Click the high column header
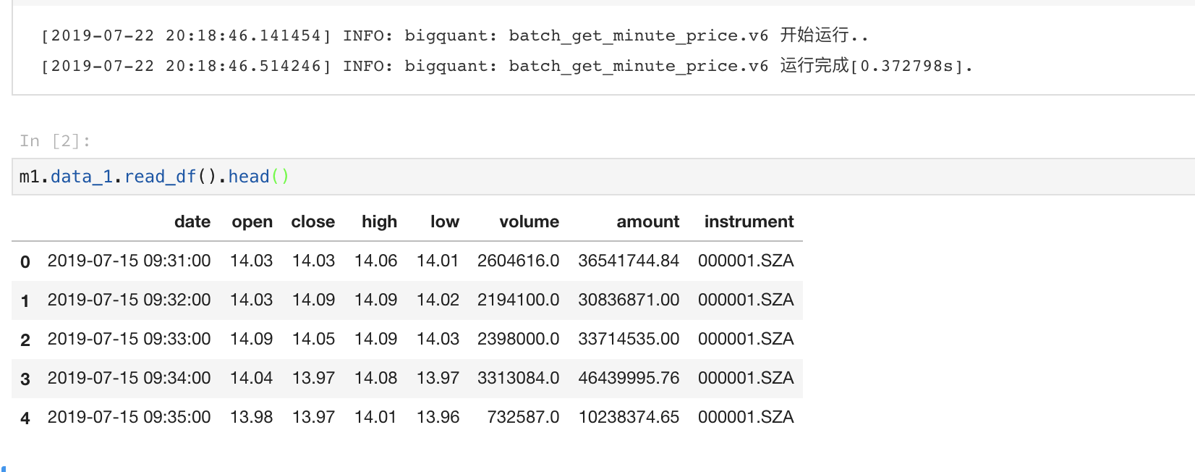The image size is (1195, 472). (x=379, y=222)
